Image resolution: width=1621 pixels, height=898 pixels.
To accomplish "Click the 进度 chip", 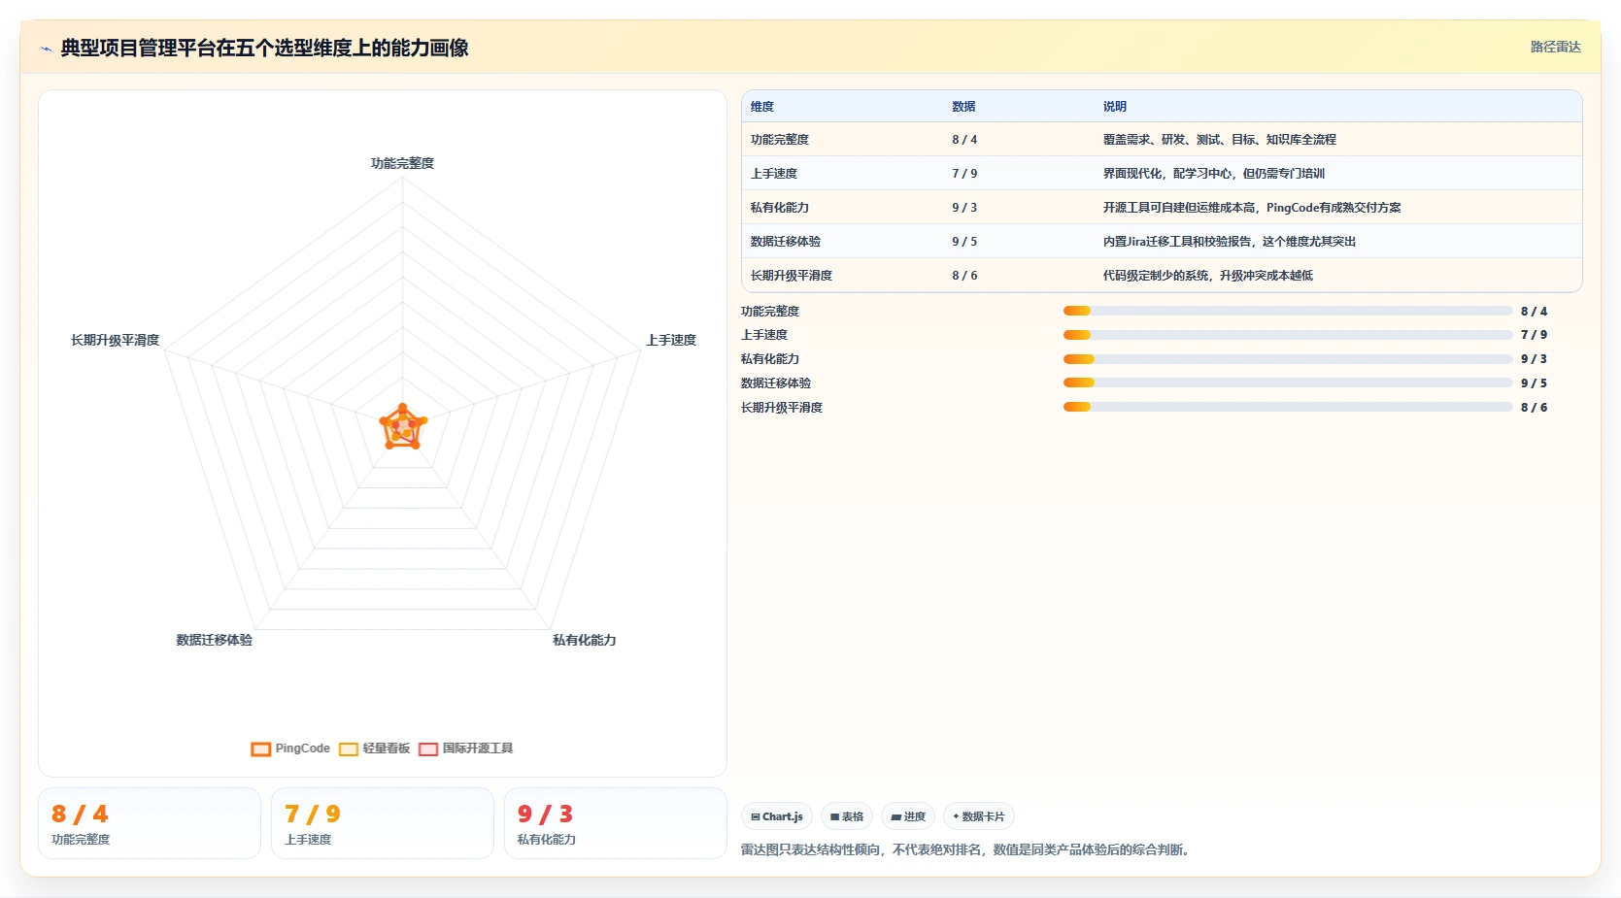I will [908, 816].
